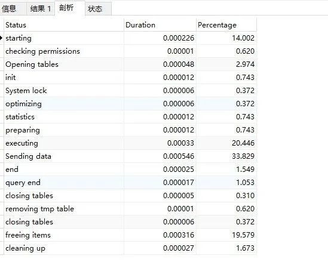Image resolution: width=328 pixels, height=265 pixels.
Task: Click the removing tmp table cell
Action: tap(64, 209)
